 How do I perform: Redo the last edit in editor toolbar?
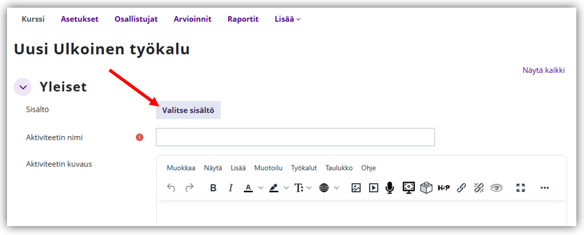click(x=190, y=188)
